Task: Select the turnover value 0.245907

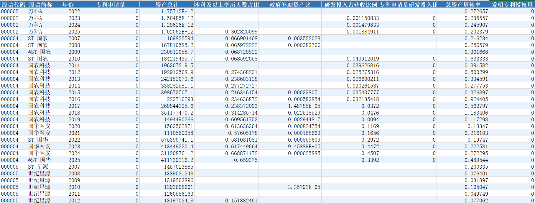Action: tap(463, 25)
